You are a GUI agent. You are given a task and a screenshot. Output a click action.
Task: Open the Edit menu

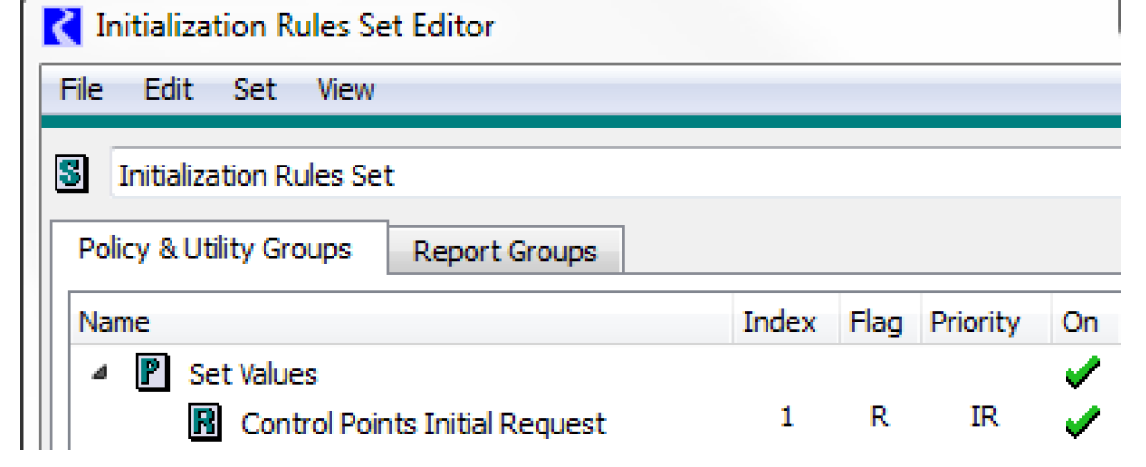pyautogui.click(x=168, y=90)
